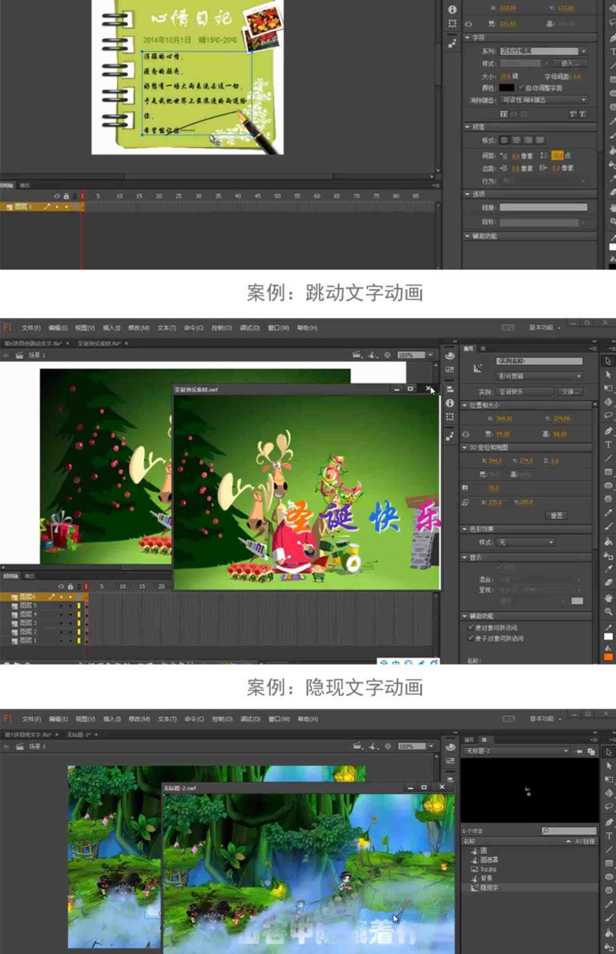Collapse the 位置和大小 section
616x954 pixels.
click(464, 406)
